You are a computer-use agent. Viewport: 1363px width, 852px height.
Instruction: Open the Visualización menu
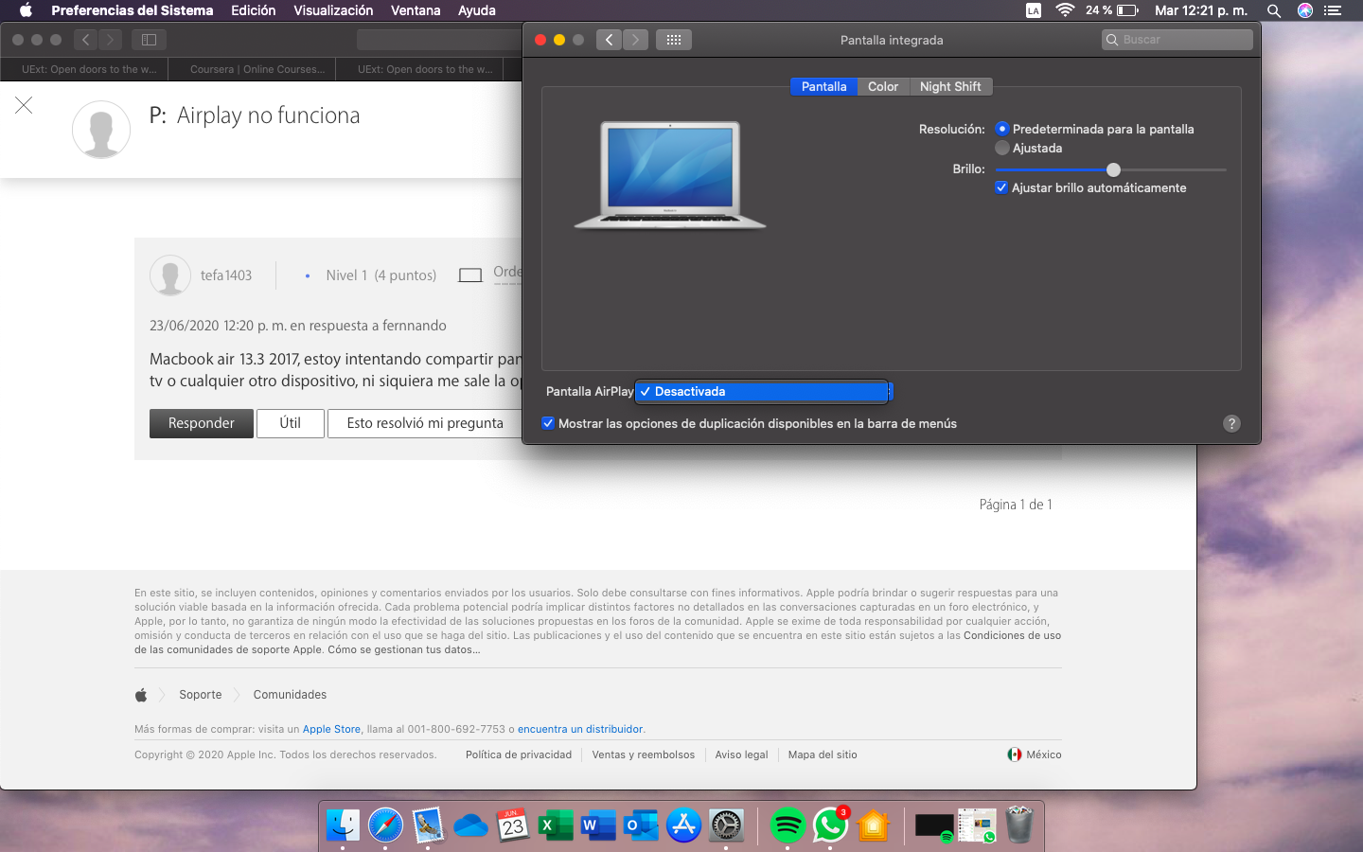pyautogui.click(x=333, y=10)
